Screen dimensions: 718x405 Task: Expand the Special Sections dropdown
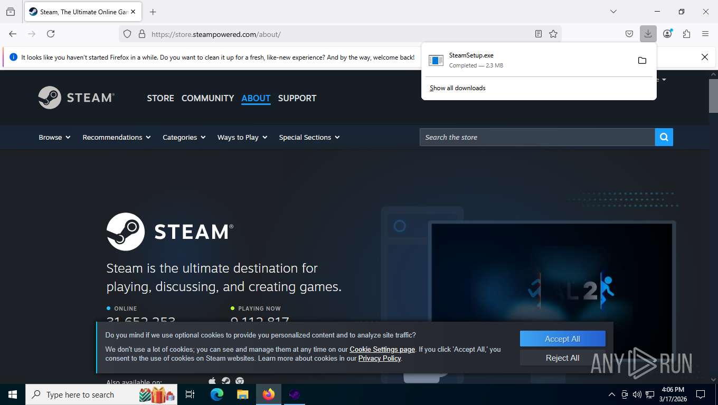click(309, 137)
